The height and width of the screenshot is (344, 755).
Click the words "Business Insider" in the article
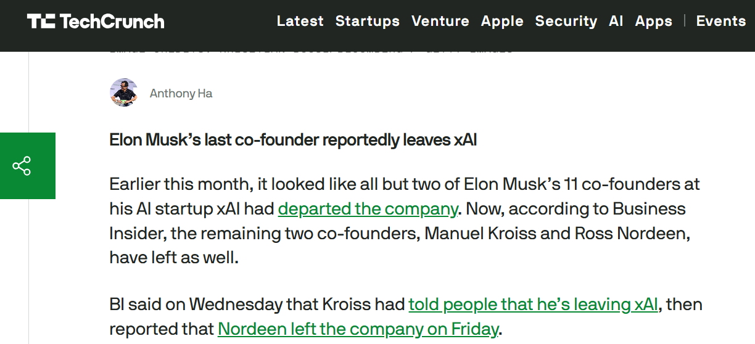[x=649, y=209]
